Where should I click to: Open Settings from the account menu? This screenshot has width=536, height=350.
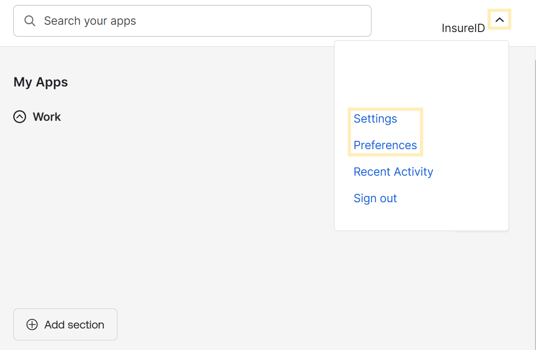(375, 119)
